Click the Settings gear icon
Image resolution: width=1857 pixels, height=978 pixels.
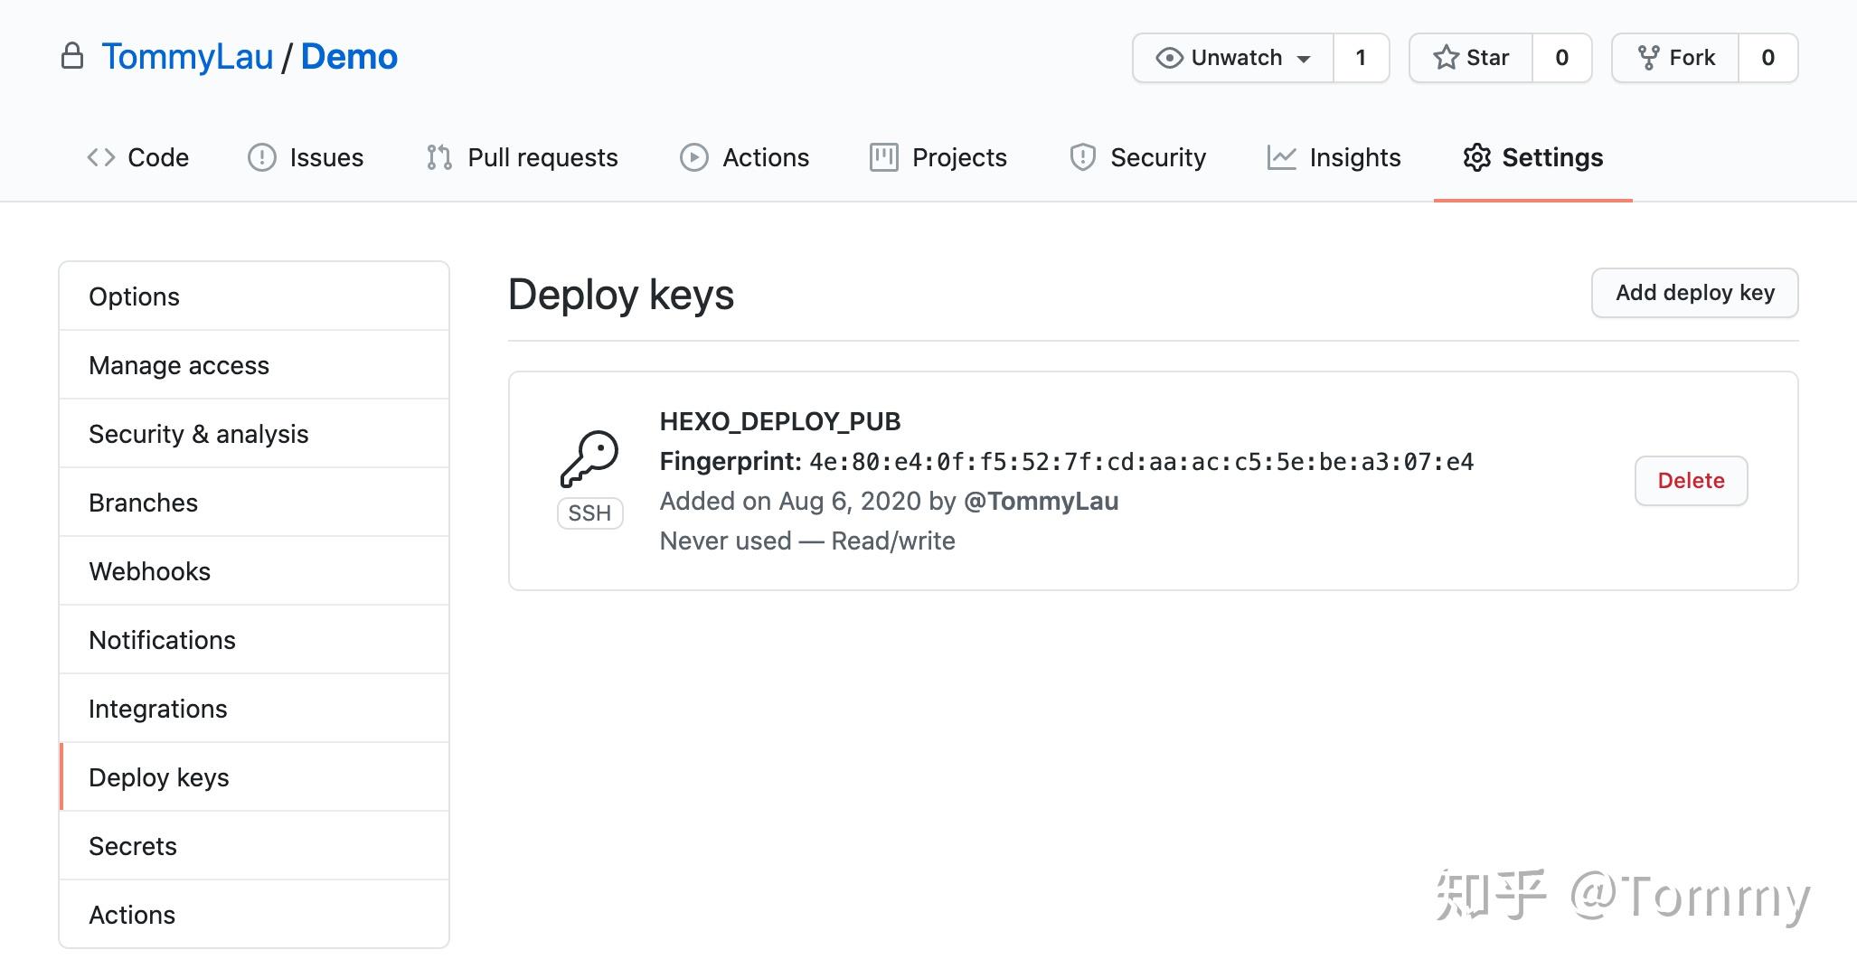(1477, 156)
